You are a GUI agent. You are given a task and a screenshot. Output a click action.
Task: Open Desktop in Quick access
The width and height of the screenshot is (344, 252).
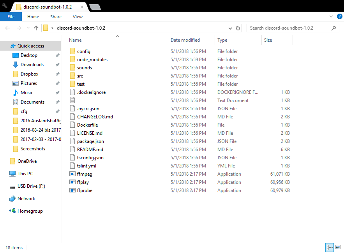[29, 55]
